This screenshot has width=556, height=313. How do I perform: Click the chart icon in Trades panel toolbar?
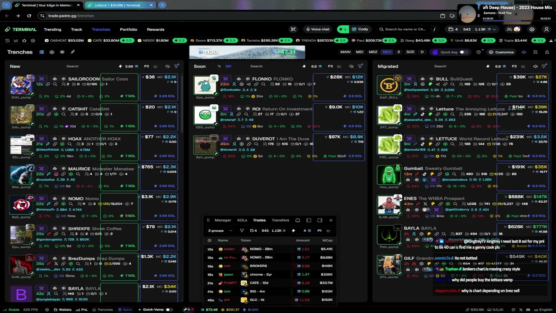coord(328,231)
